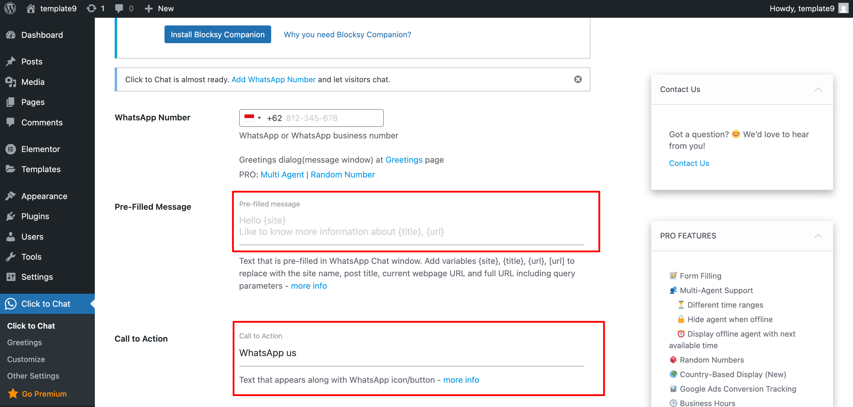The image size is (853, 407).
Task: Open Other Settings submenu item
Action: click(33, 376)
